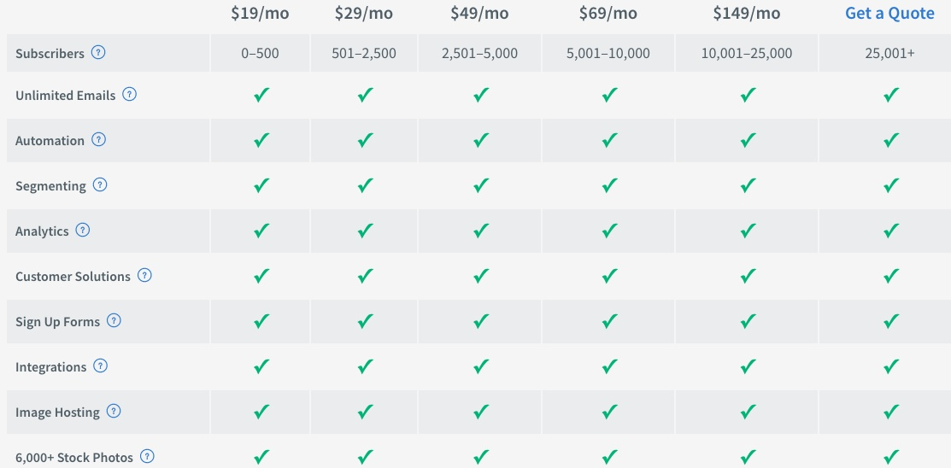Viewport: 951px width, 468px height.
Task: Click the Analytics help icon
Action: (x=83, y=230)
